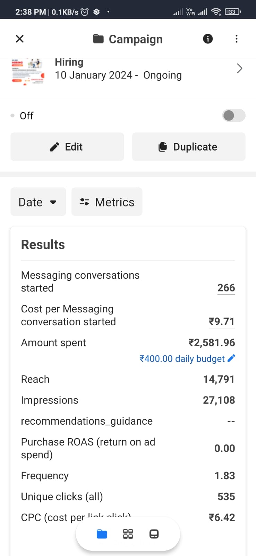Close the Campaign screen with X
256x556 pixels.
click(20, 39)
